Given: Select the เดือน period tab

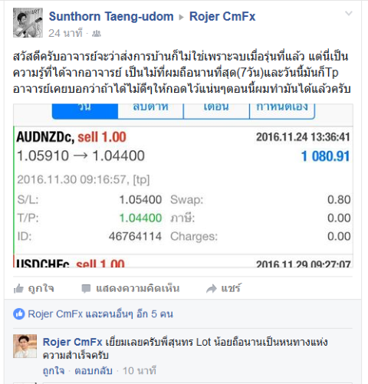Looking at the screenshot, I should [x=216, y=111].
